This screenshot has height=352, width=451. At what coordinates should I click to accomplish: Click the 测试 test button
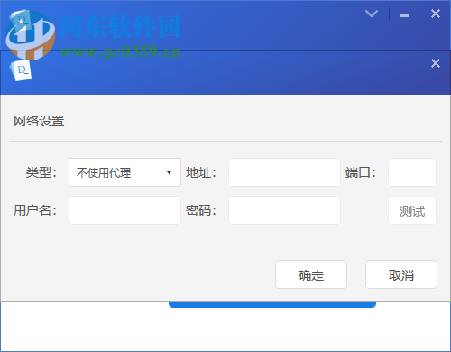point(412,210)
